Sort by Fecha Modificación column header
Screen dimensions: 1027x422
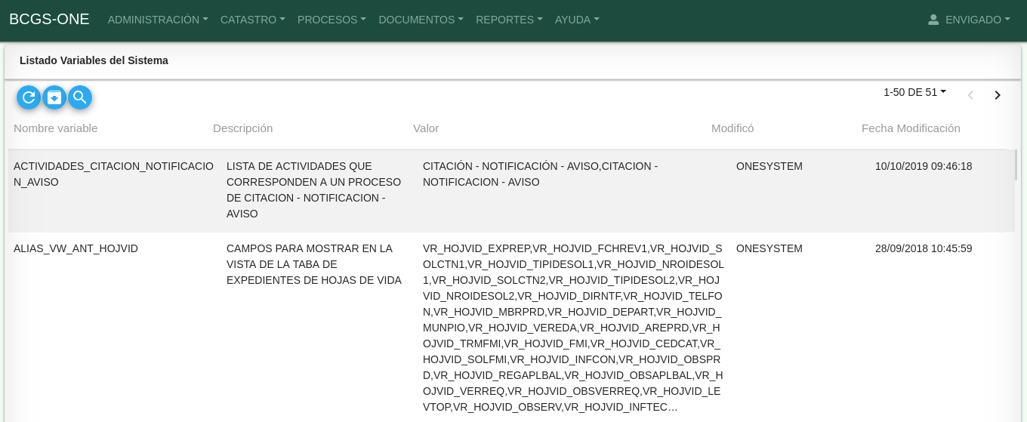coord(911,128)
